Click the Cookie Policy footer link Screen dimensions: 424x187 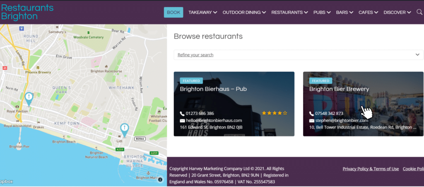[x=413, y=169]
